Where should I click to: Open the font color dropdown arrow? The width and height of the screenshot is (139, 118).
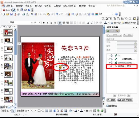(x=108, y=23)
